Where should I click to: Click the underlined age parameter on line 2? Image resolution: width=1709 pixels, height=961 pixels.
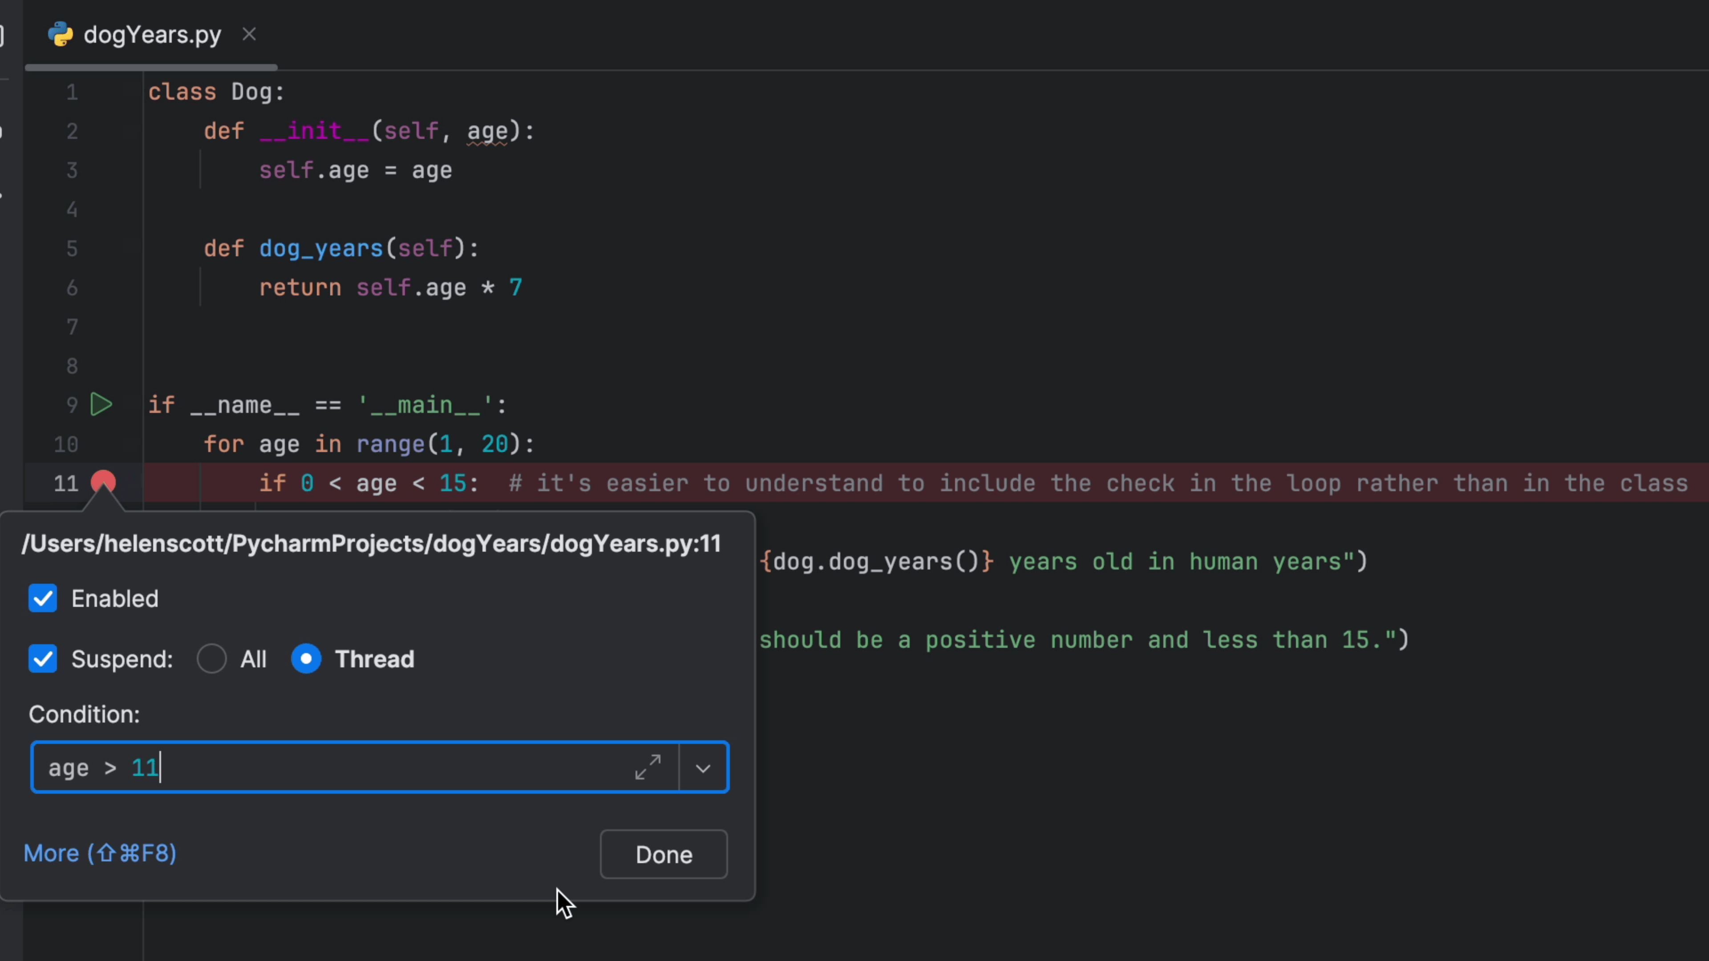pyautogui.click(x=487, y=131)
